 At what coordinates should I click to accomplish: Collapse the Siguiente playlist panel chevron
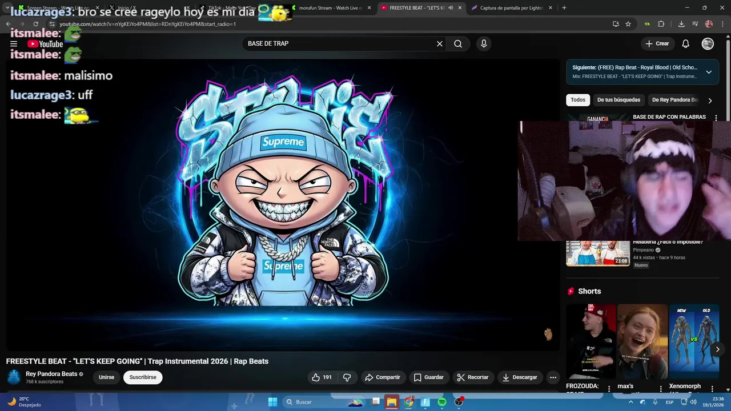709,72
